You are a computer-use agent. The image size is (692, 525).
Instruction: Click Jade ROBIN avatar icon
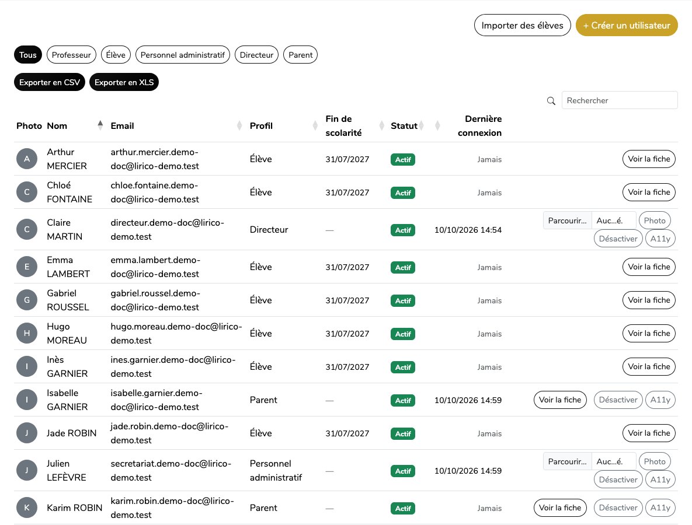27,433
